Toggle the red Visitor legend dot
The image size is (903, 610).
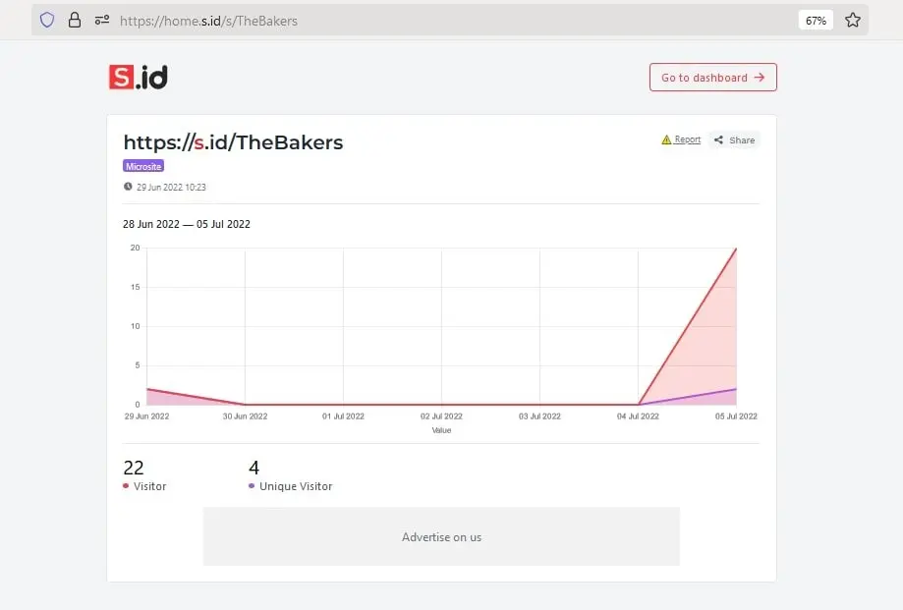tap(126, 486)
